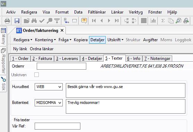Click the Huvudtext text area
This screenshot has width=193, height=132.
tap(125, 90)
